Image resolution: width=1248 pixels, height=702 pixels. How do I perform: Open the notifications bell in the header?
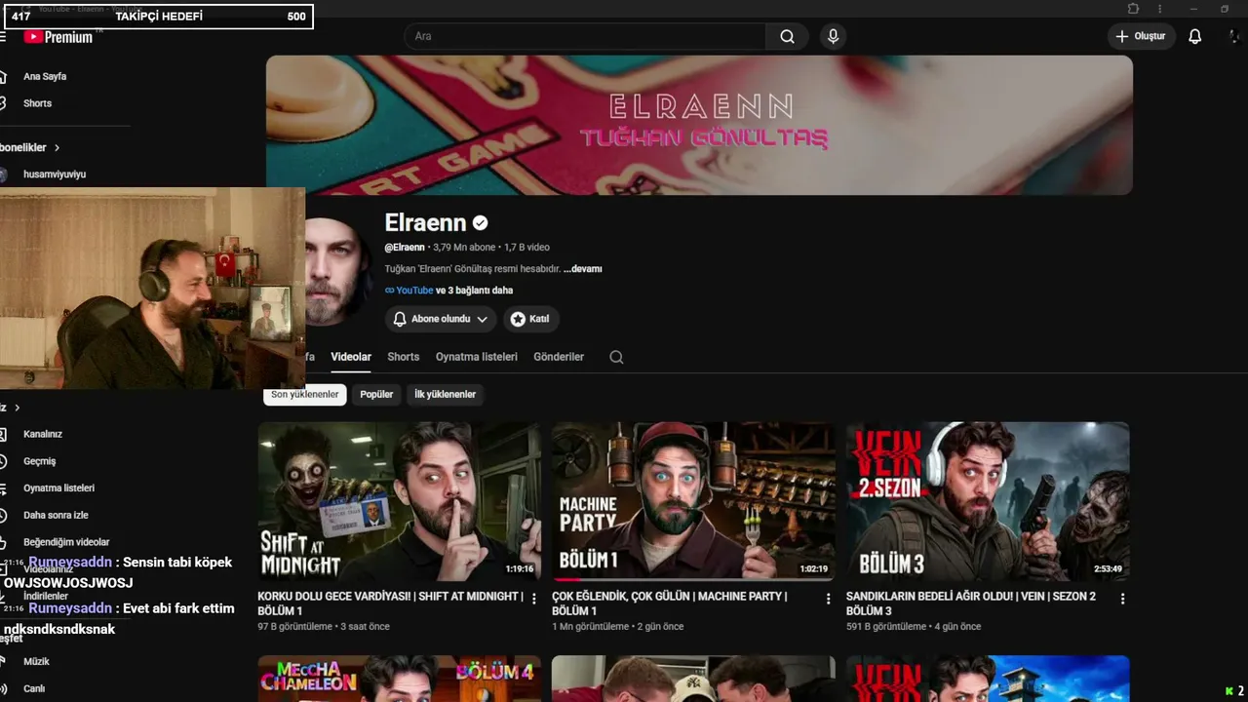click(1194, 36)
